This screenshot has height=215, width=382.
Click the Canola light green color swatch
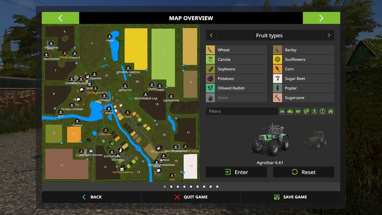(210, 60)
